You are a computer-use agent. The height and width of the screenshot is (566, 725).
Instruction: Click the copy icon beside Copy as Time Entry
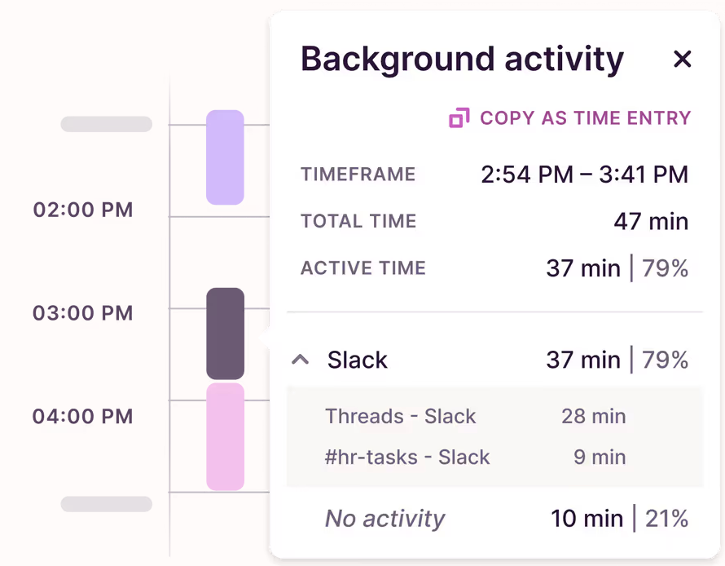[459, 118]
